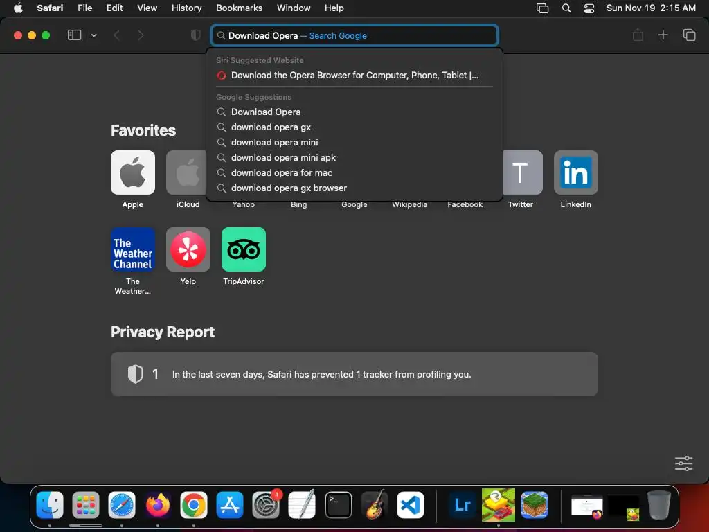
Task: Open the Window menu
Action: (x=294, y=8)
